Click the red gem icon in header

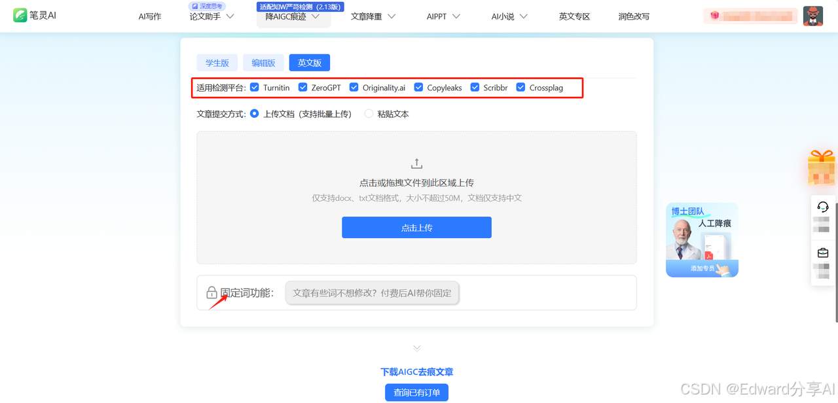click(715, 16)
